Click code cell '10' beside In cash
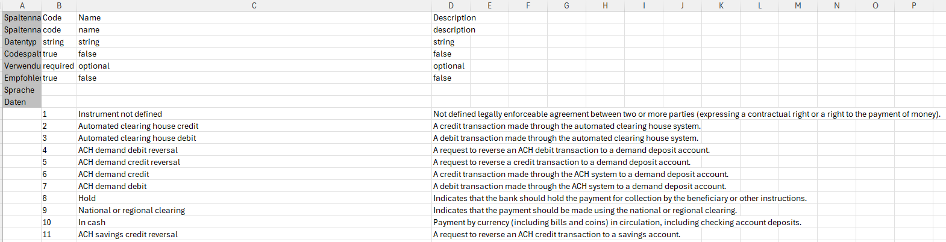 (x=59, y=222)
